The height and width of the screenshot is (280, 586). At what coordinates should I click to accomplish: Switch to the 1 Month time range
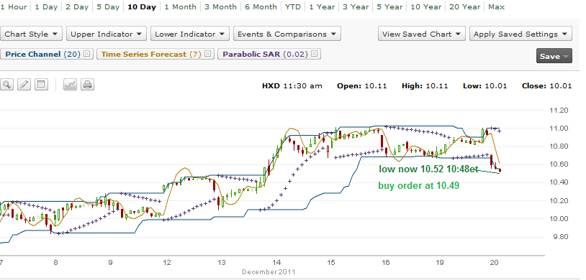(x=180, y=6)
